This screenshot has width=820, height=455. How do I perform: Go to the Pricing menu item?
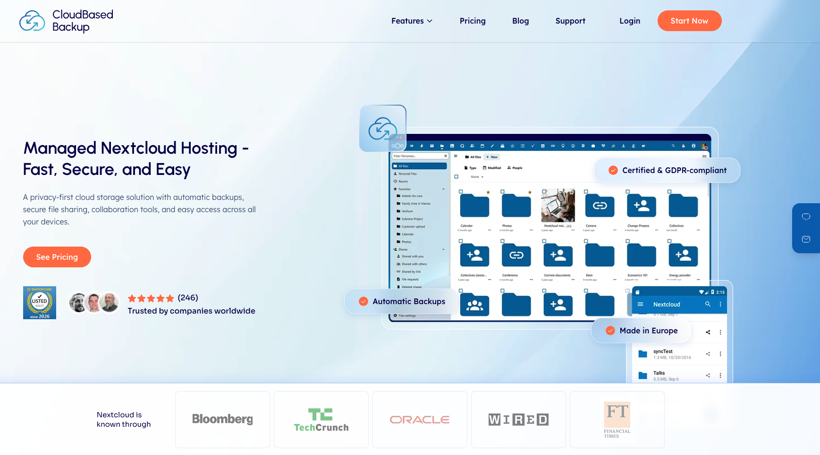473,21
